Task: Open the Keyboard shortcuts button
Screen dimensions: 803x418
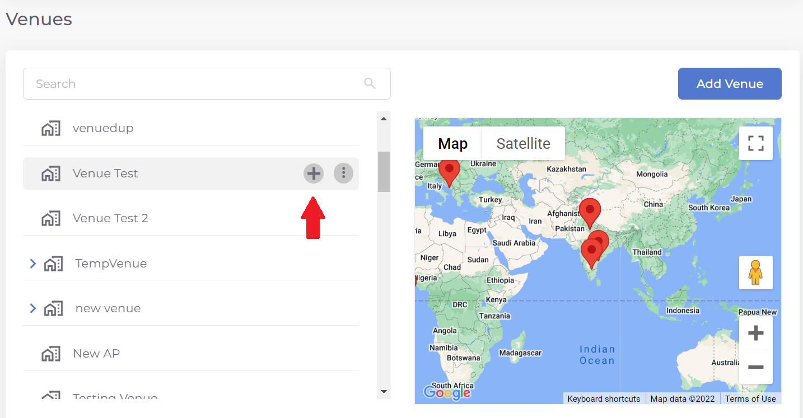Action: click(x=603, y=399)
